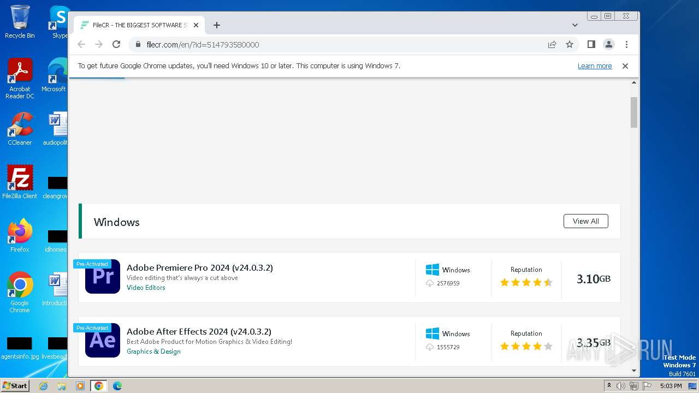
Task: Reload the FileCR page
Action: (x=116, y=44)
